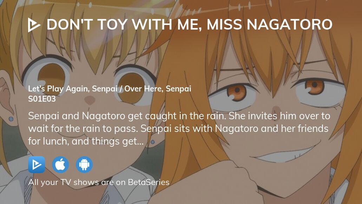Click the "Over Here, Senpai" title portion
This screenshot has width=362, height=204.
click(x=158, y=89)
